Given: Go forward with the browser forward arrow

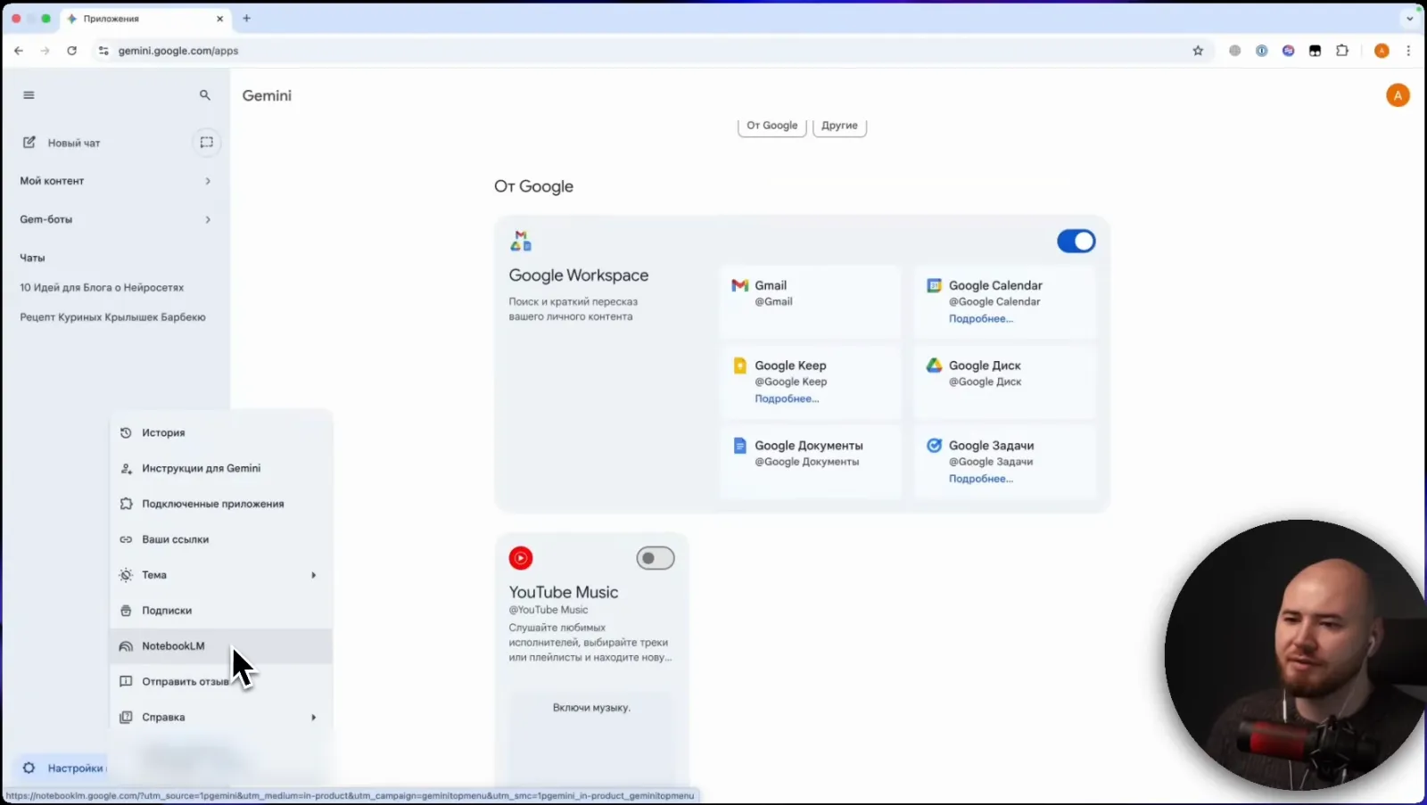Looking at the screenshot, I should pyautogui.click(x=45, y=51).
